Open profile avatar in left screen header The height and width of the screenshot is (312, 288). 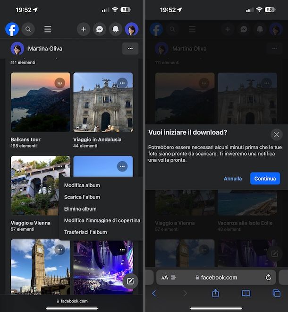132,29
